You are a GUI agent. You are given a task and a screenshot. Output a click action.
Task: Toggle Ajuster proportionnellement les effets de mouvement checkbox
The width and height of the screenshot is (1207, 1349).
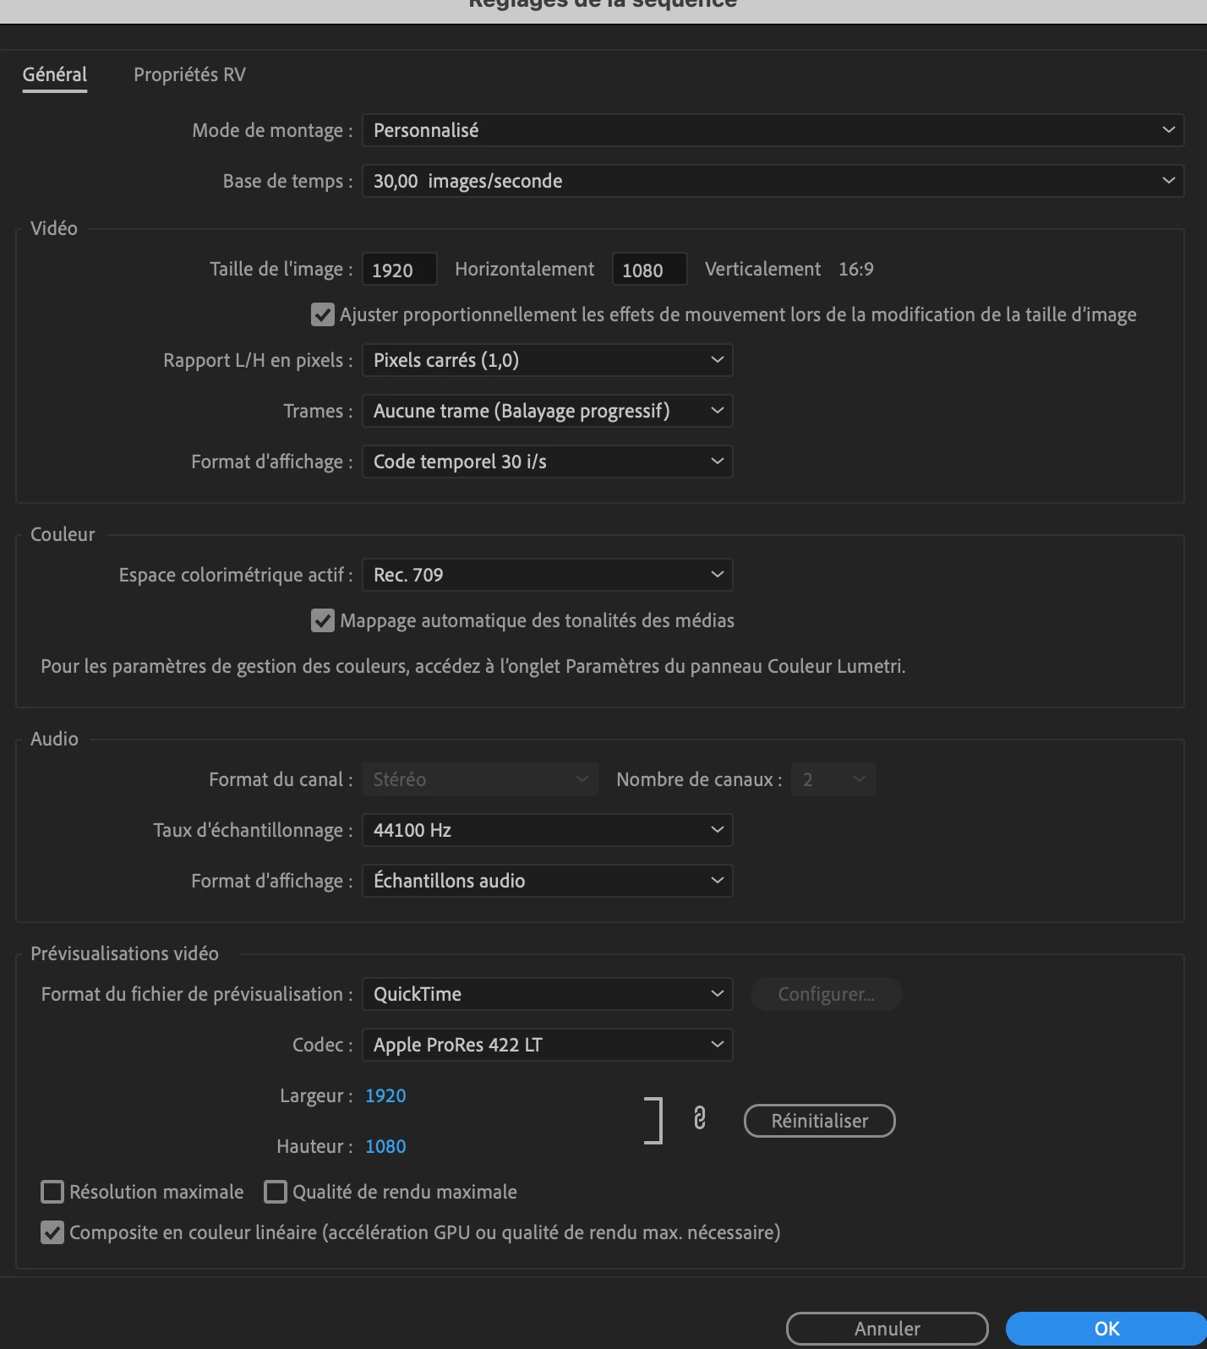(x=322, y=314)
